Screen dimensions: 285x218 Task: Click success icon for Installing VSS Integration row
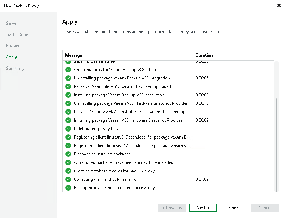[68, 95]
